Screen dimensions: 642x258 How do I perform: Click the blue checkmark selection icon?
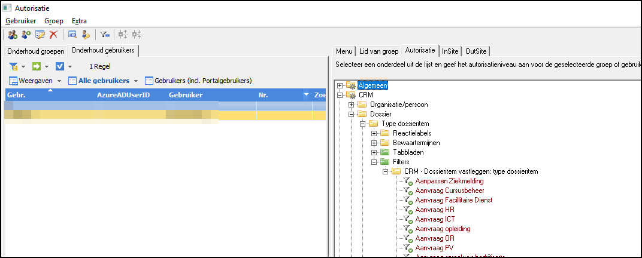(60, 66)
